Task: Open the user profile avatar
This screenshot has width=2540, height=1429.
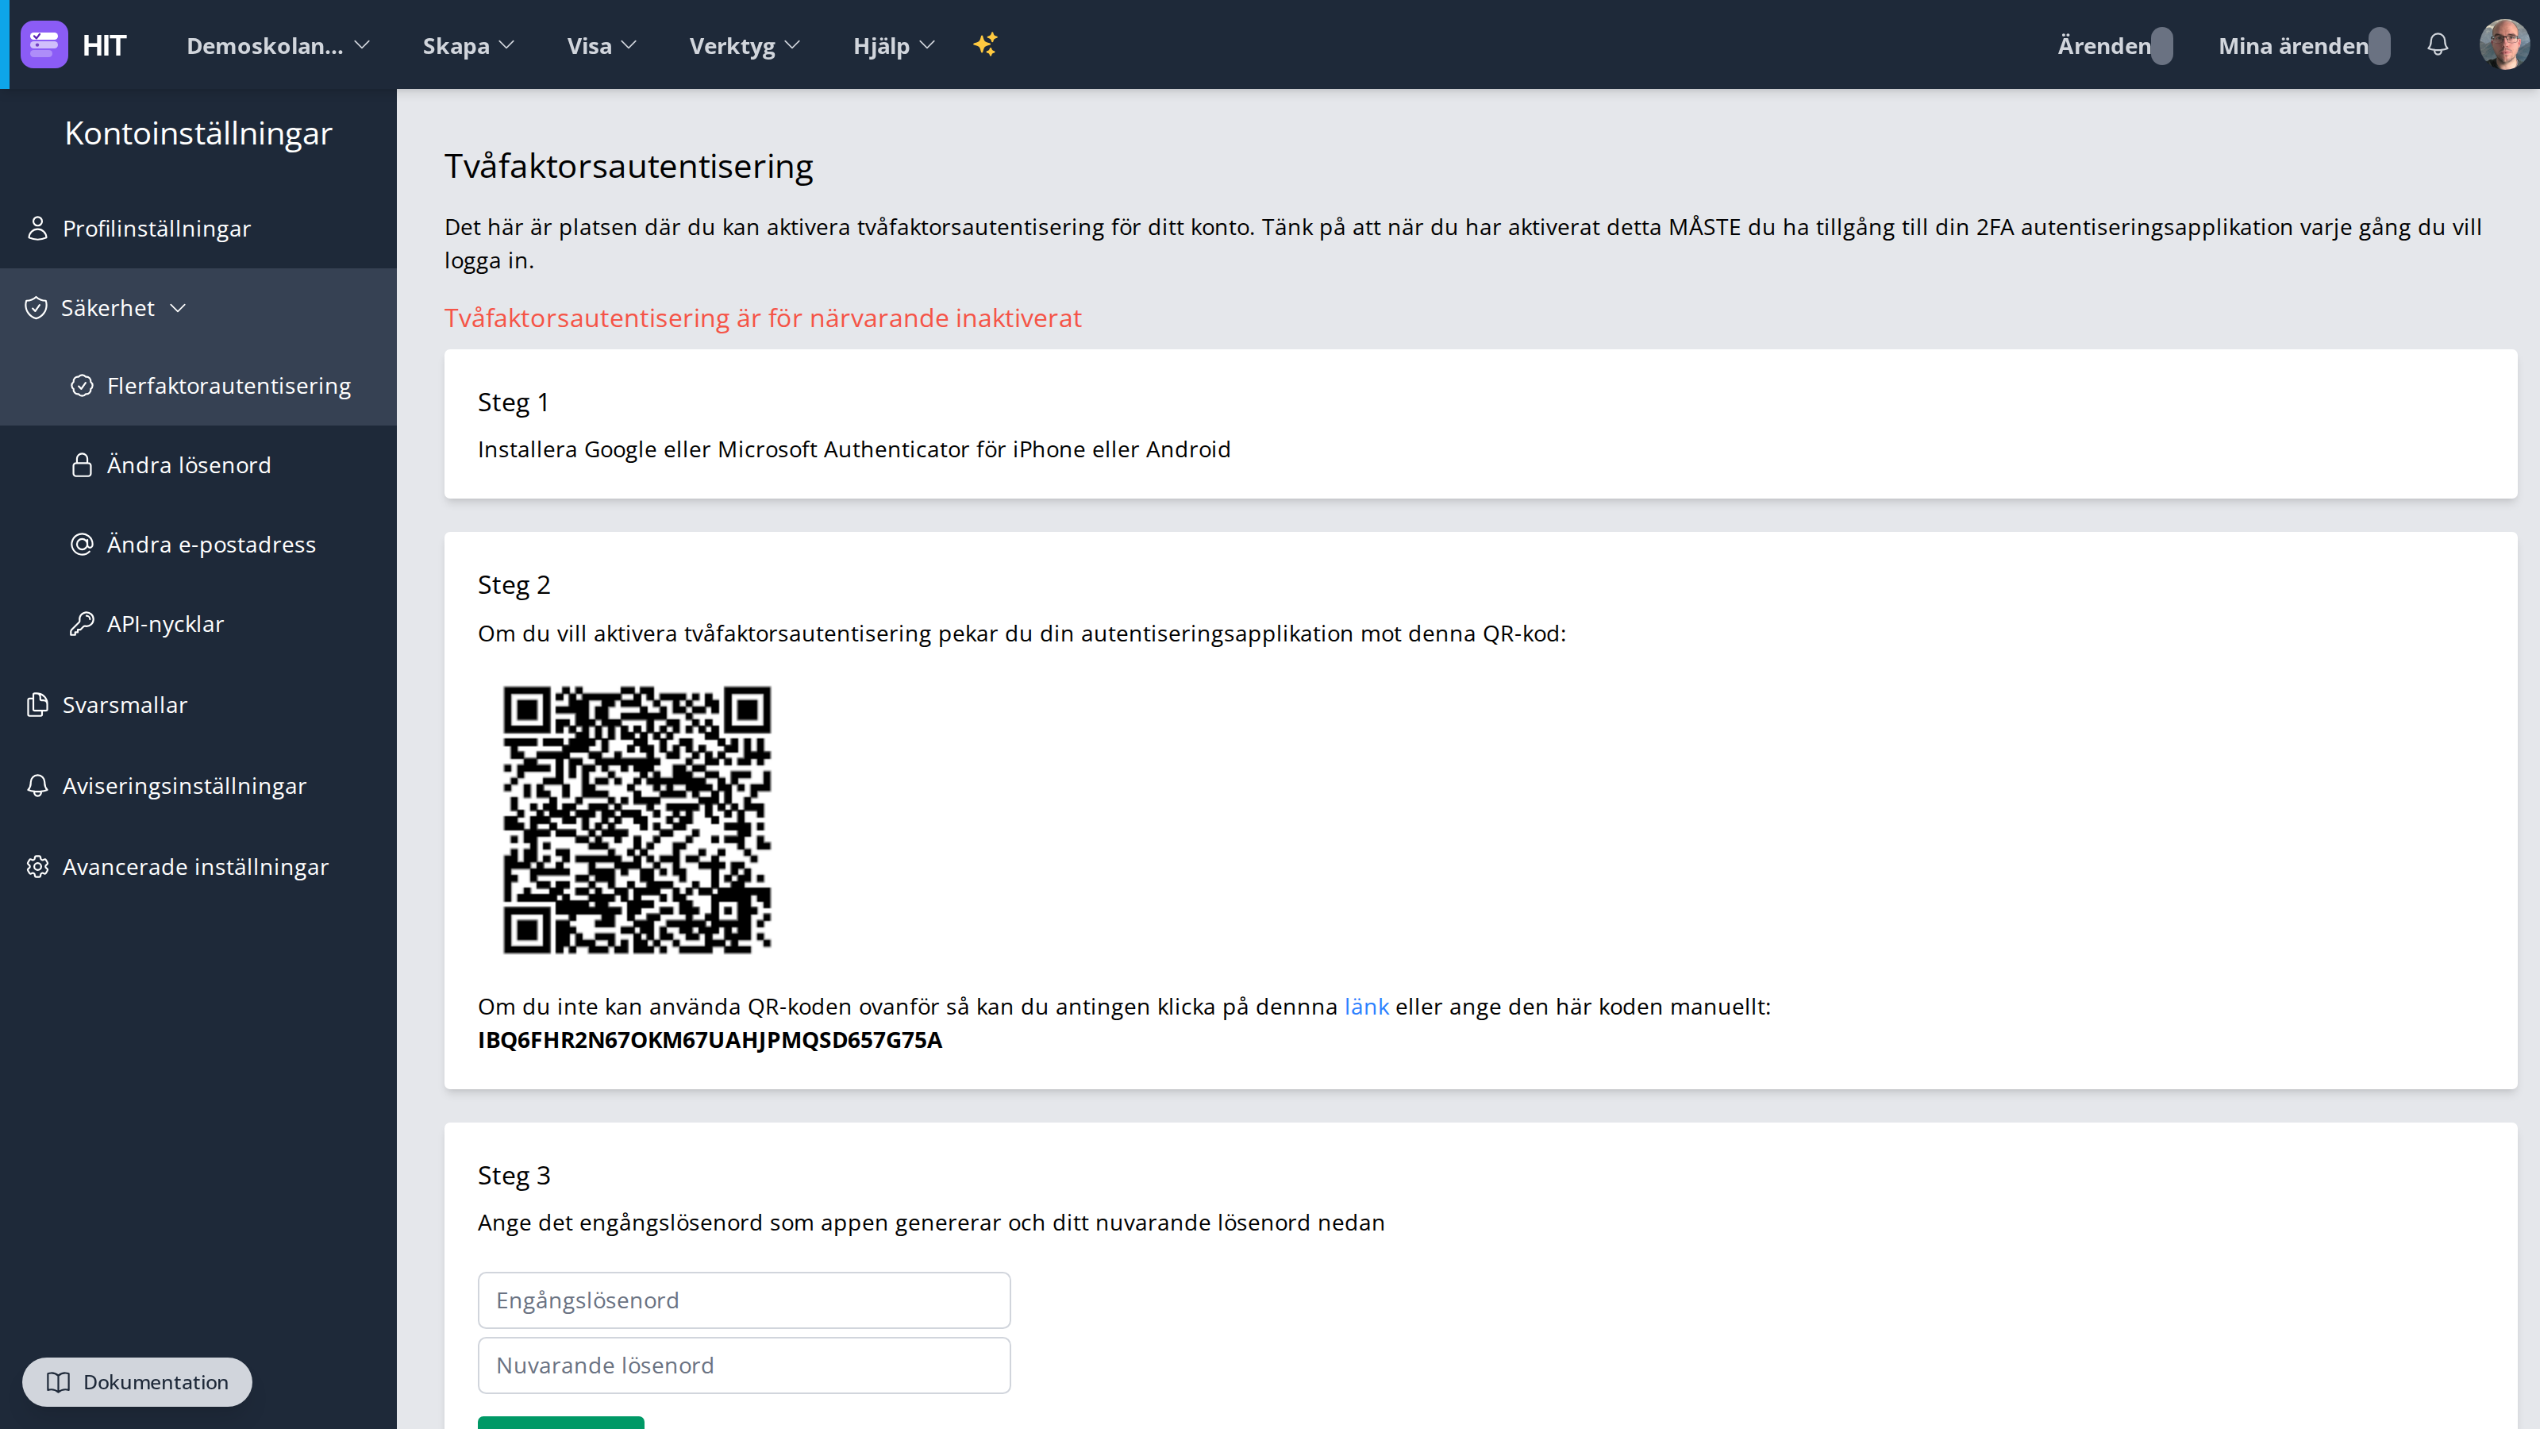Action: tap(2503, 44)
